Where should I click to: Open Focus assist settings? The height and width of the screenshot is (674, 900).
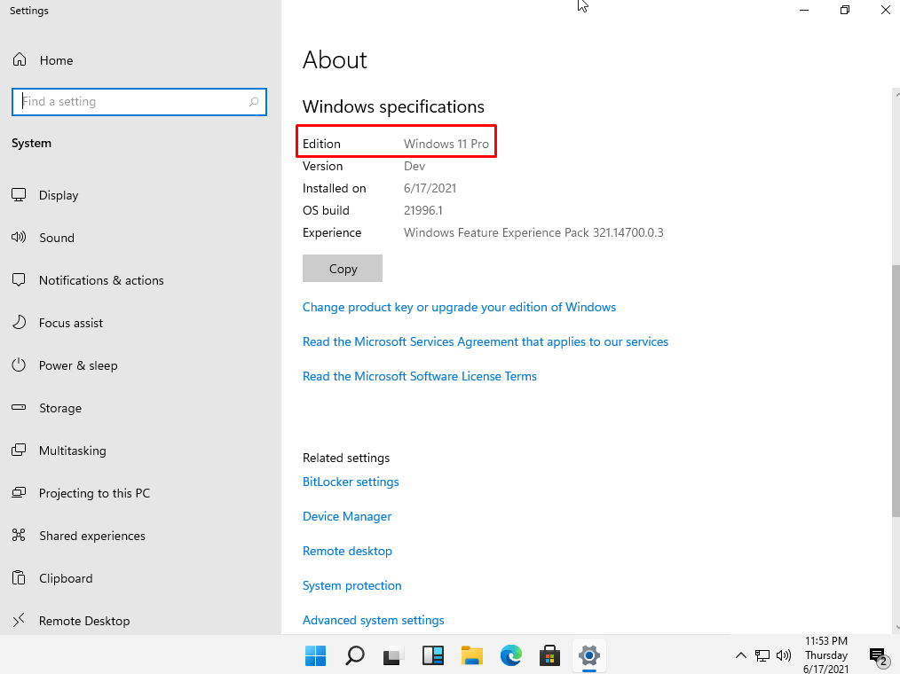click(71, 323)
